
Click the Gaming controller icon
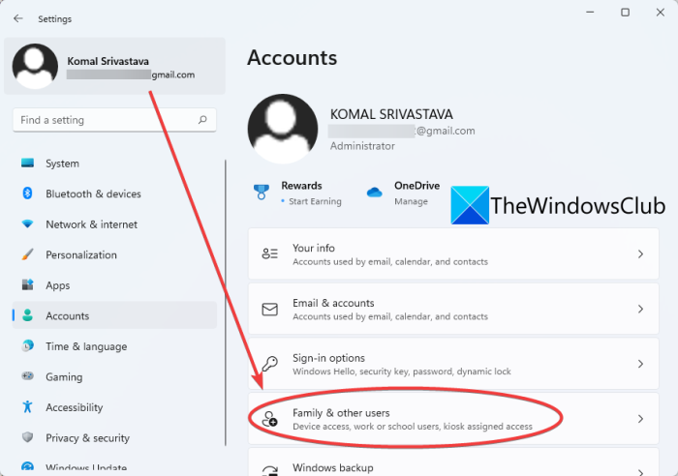[x=28, y=376]
